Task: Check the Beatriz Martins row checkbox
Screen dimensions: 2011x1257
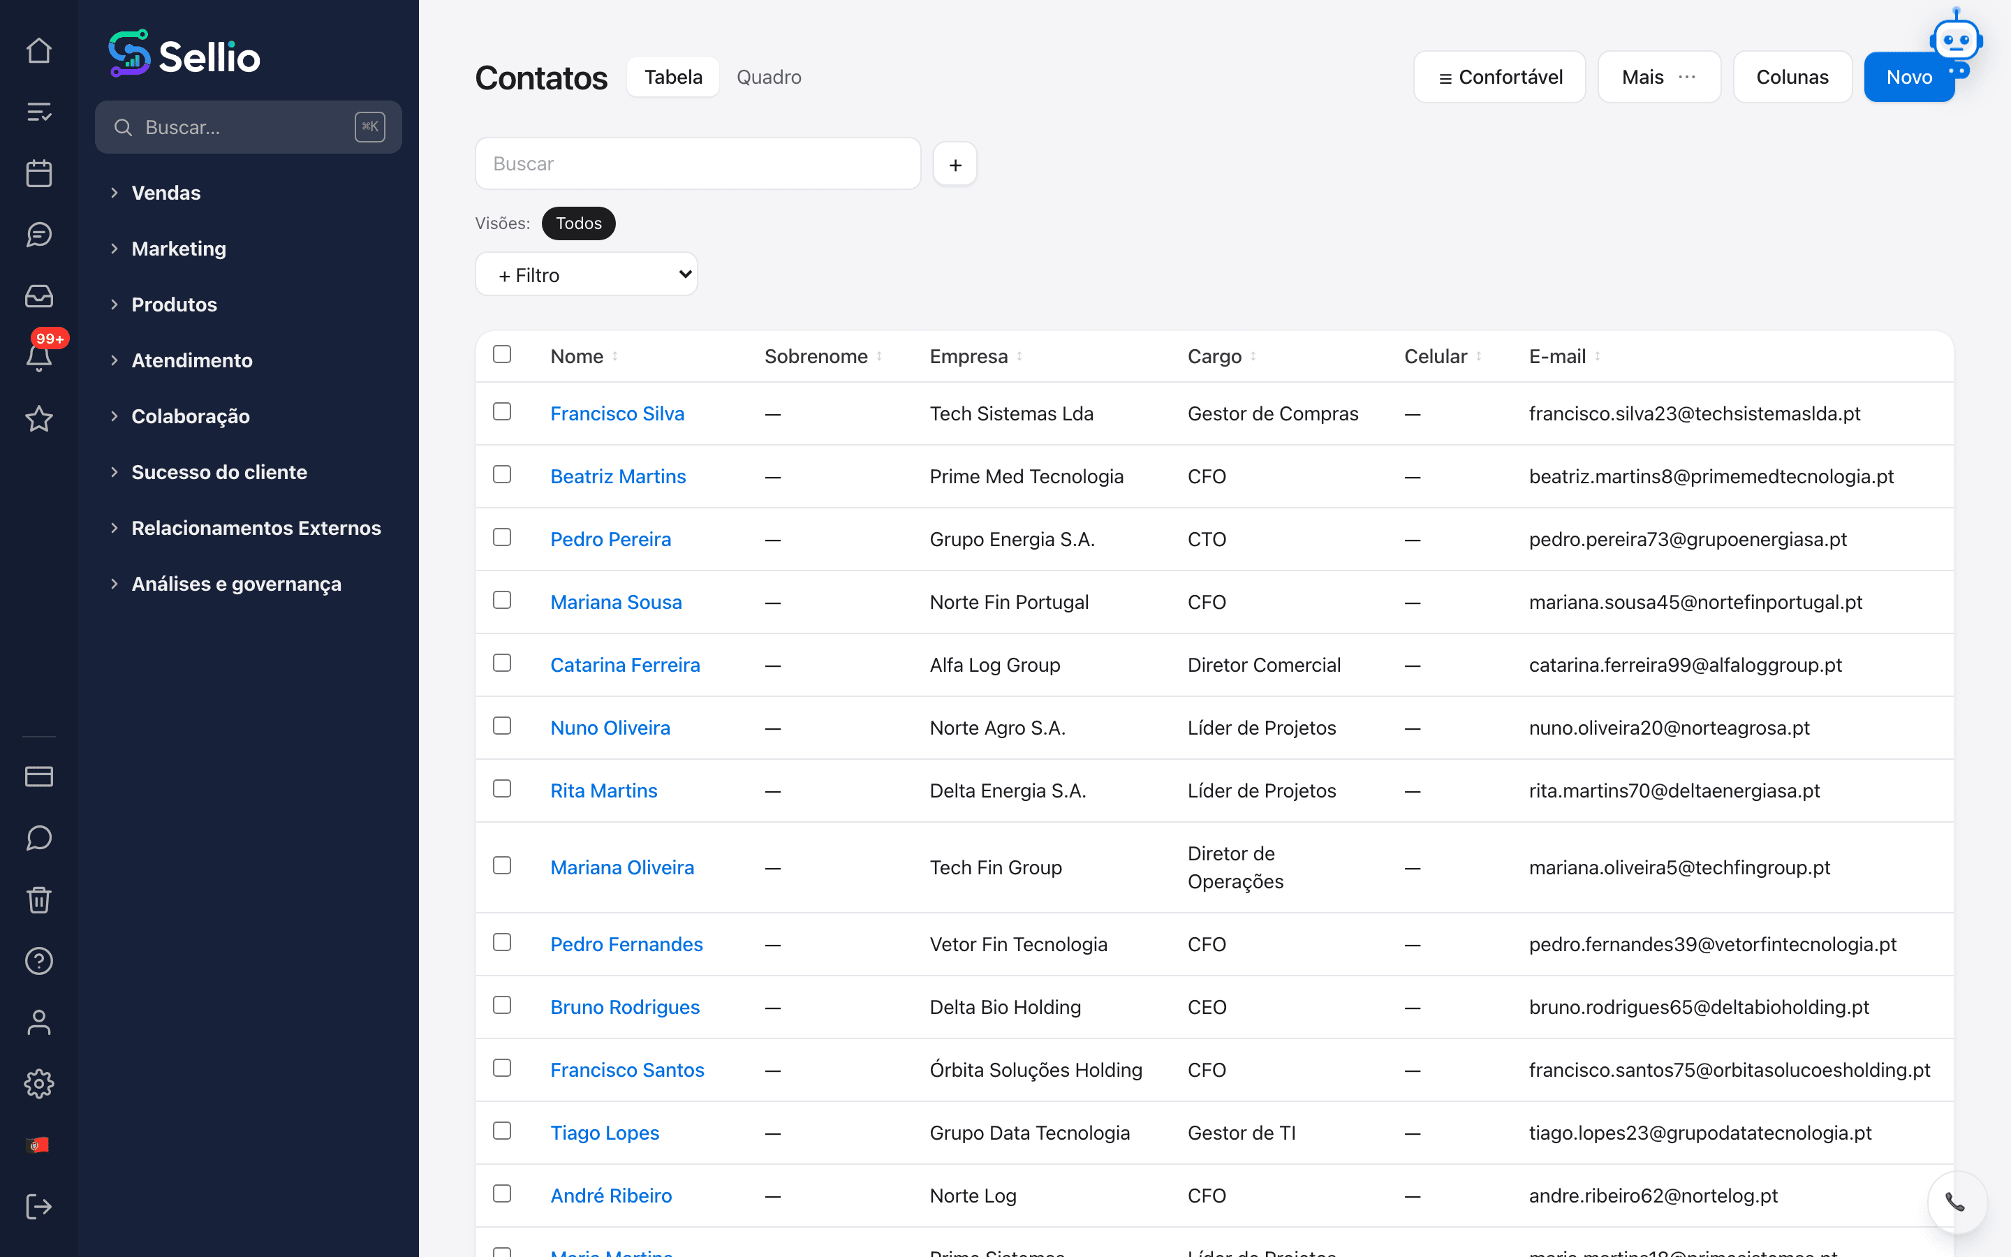Action: 502,475
